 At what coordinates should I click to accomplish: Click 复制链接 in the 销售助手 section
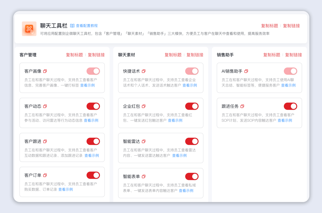coord(294,55)
